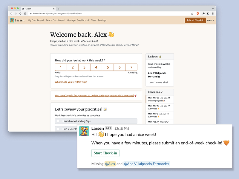Select feeling rating 4

tap(96, 67)
